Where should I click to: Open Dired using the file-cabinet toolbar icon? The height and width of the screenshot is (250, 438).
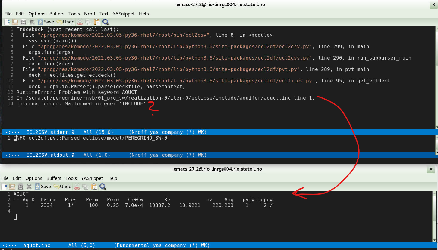pyautogui.click(x=23, y=22)
